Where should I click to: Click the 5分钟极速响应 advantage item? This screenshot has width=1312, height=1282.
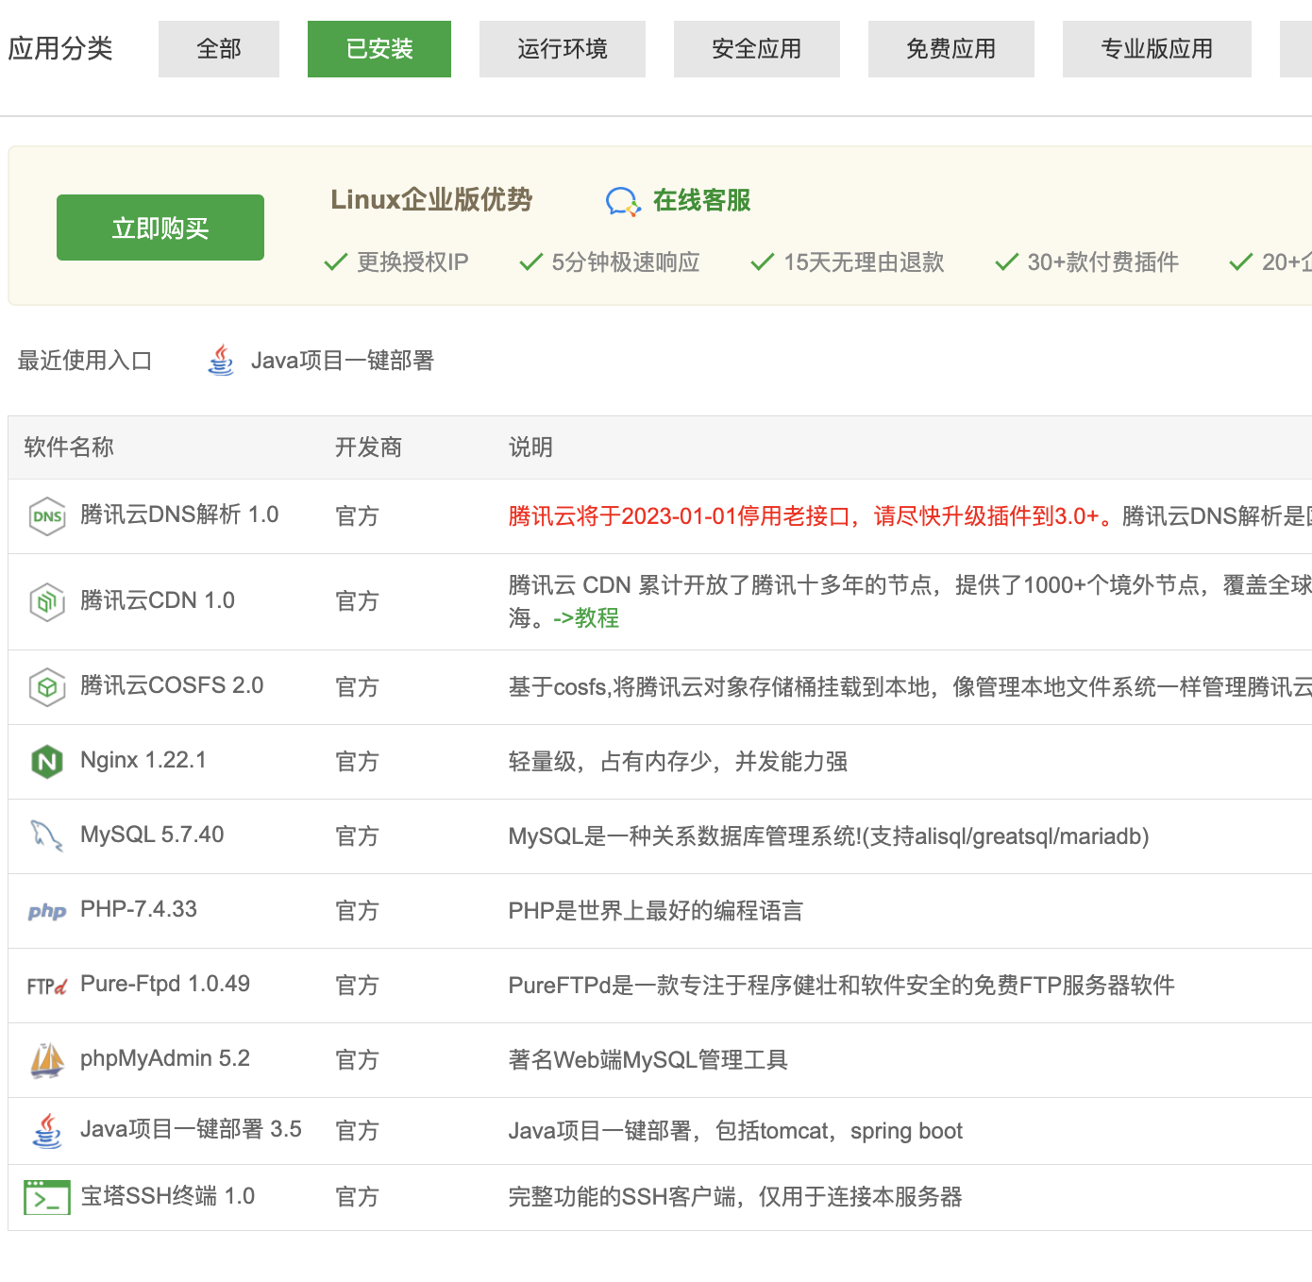point(610,262)
